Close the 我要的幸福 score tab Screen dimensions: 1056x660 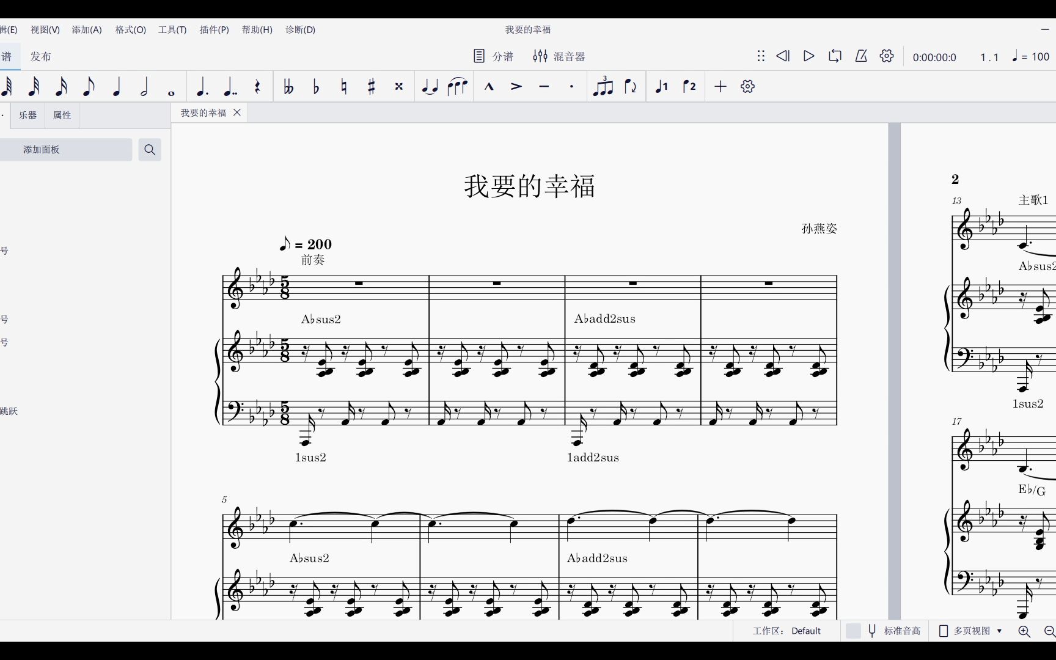[x=237, y=112]
